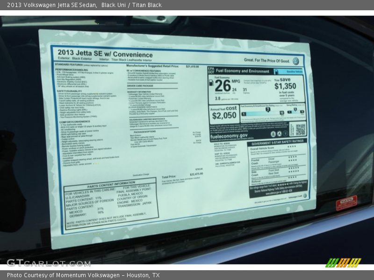Click the 'Rollover' rating line
This screenshot has width=374, height=280.
tap(256, 182)
